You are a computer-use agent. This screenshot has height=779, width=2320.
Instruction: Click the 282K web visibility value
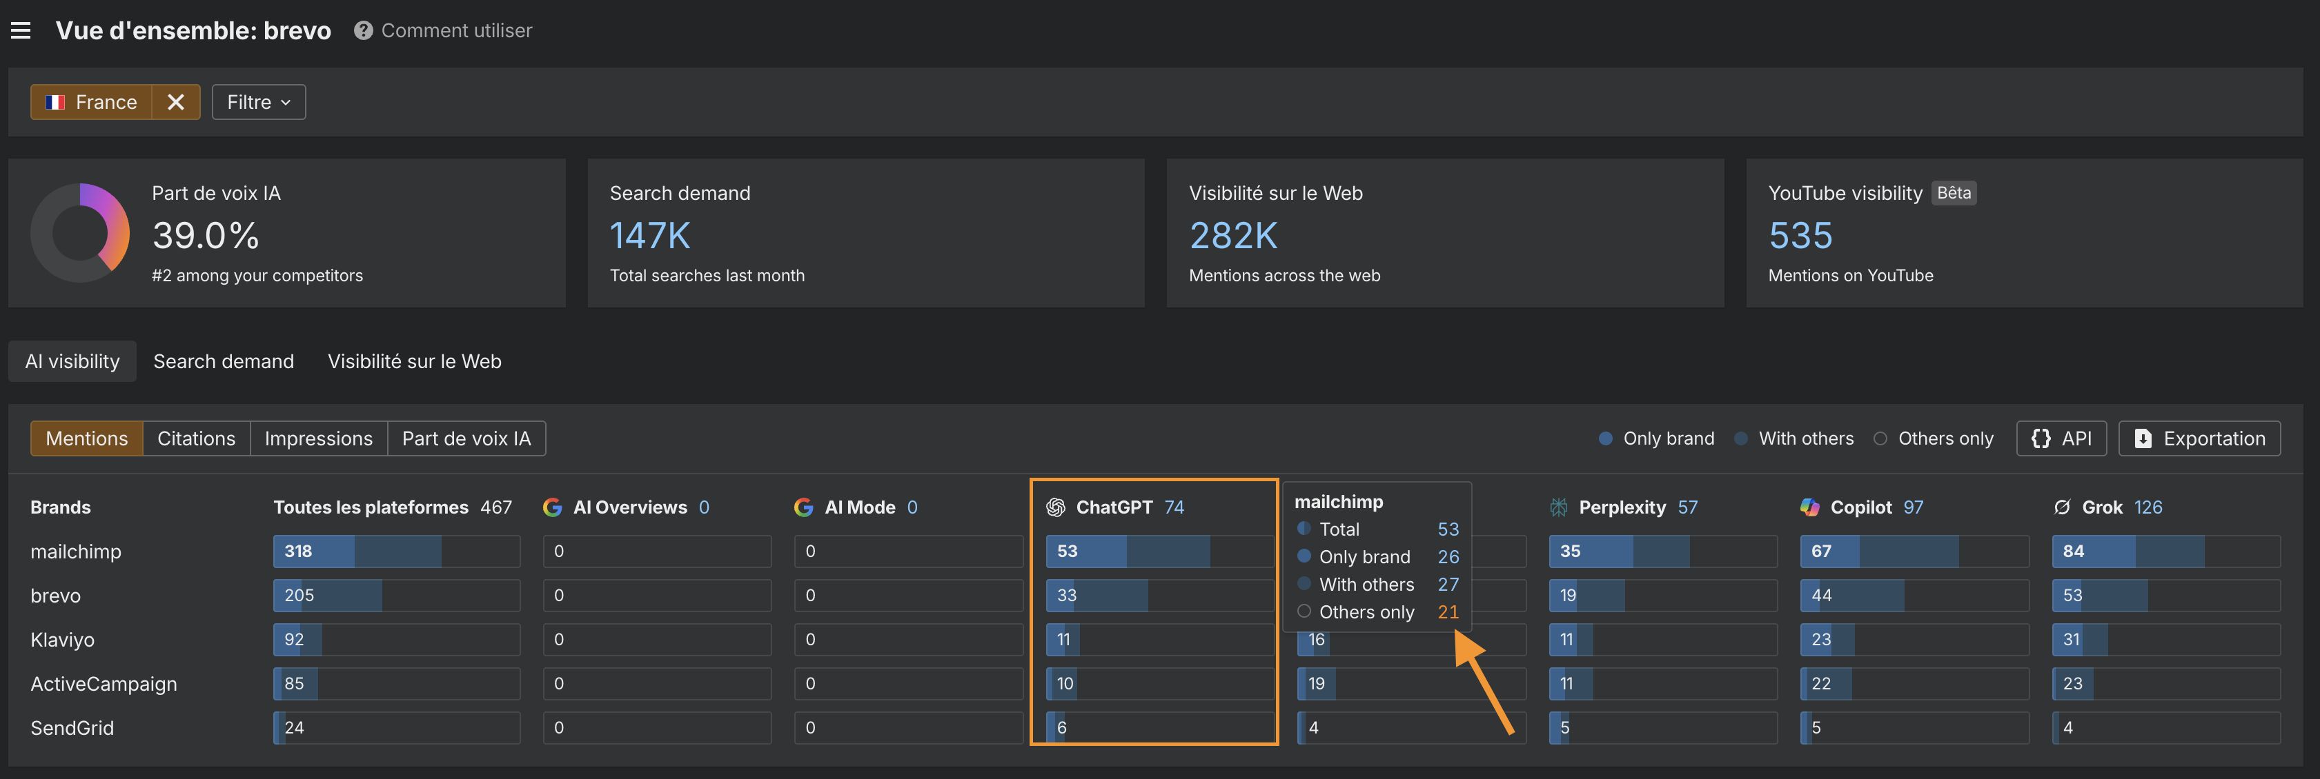pyautogui.click(x=1233, y=236)
